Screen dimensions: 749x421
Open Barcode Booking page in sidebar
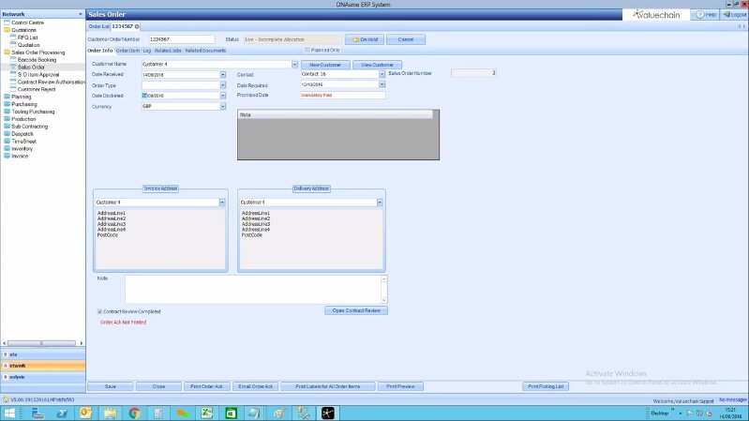(37, 59)
